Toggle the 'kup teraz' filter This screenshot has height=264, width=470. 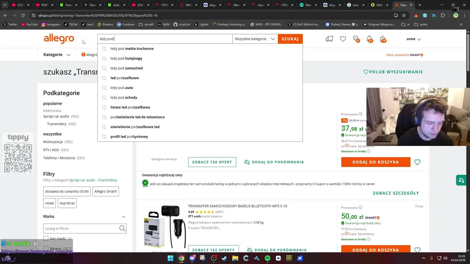[x=67, y=203]
